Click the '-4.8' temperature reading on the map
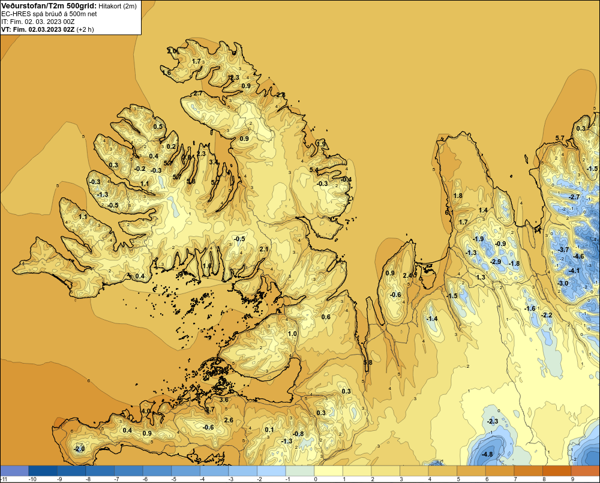The width and height of the screenshot is (600, 483). [x=487, y=454]
